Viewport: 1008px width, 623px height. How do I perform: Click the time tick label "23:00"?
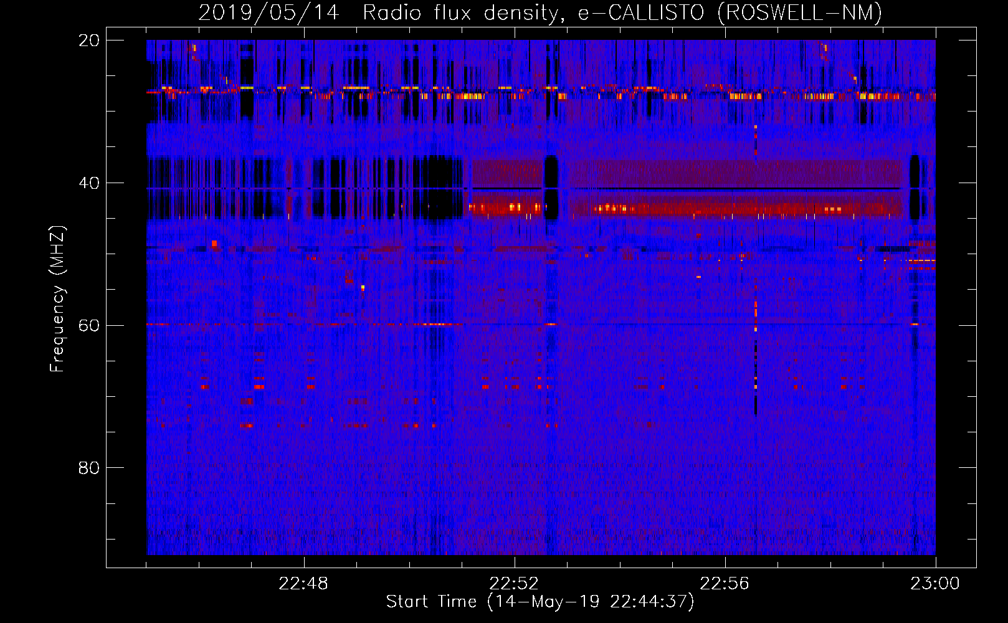pyautogui.click(x=934, y=583)
